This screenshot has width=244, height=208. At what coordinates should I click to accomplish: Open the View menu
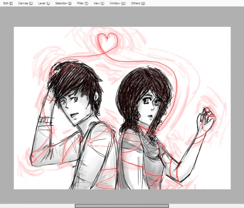click(x=99, y=3)
